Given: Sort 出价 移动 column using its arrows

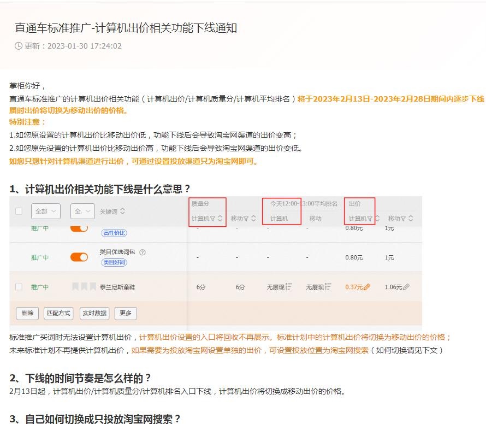Looking at the screenshot, I should [x=411, y=219].
